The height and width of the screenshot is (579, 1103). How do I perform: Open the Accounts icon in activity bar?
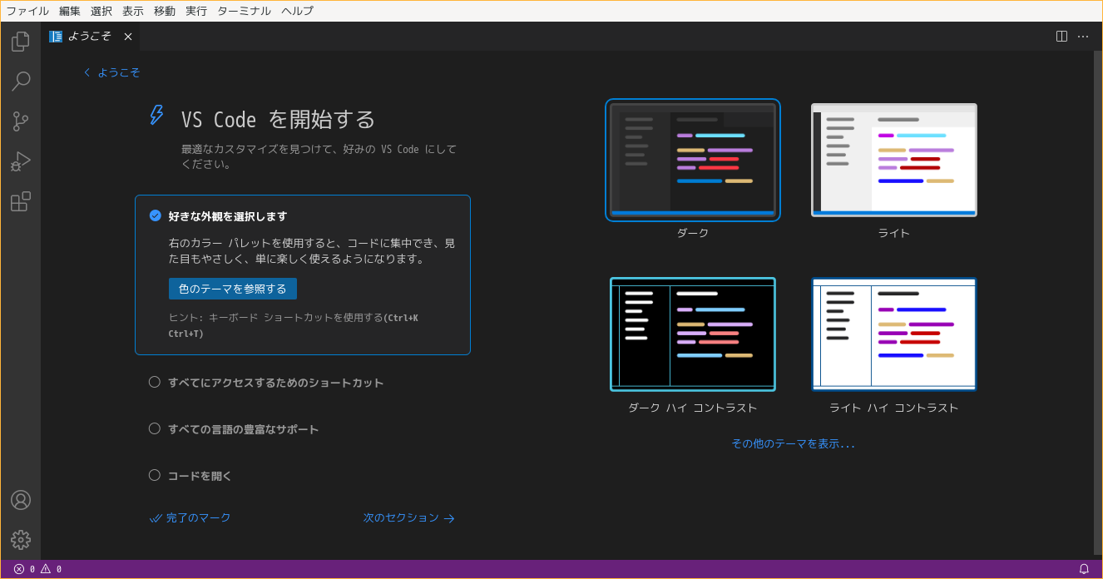click(x=21, y=500)
